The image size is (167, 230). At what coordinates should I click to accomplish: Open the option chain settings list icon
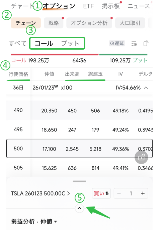[x=134, y=44]
